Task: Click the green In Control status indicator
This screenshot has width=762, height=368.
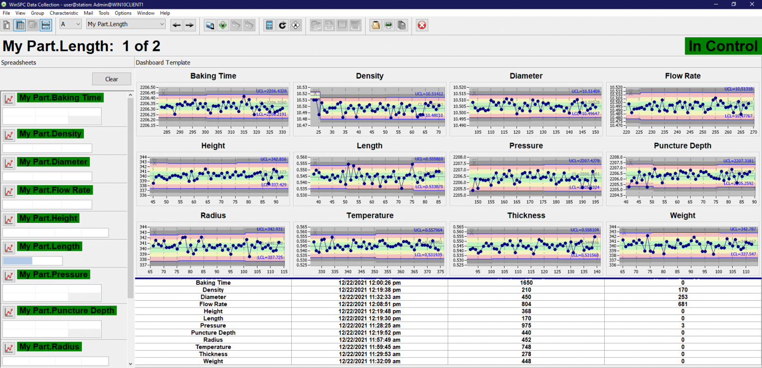Action: pos(723,46)
